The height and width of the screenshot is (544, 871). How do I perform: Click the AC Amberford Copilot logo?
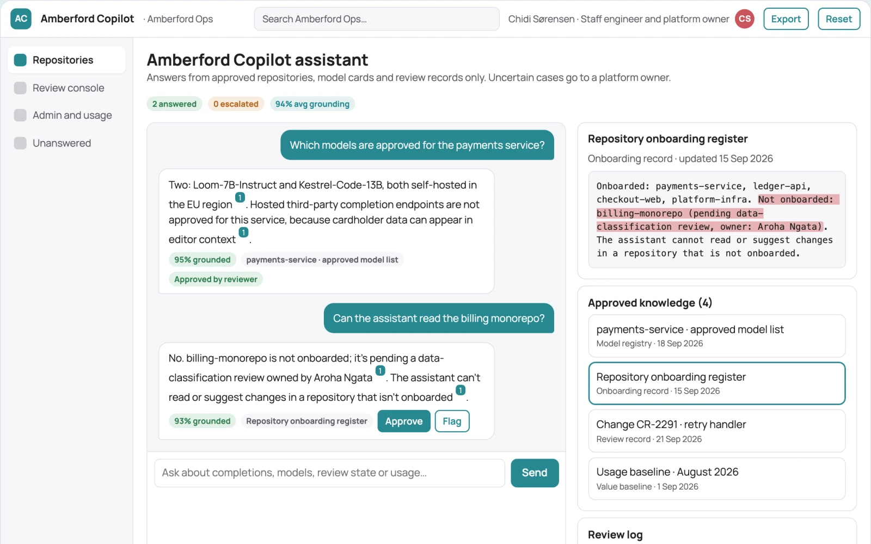coord(21,19)
